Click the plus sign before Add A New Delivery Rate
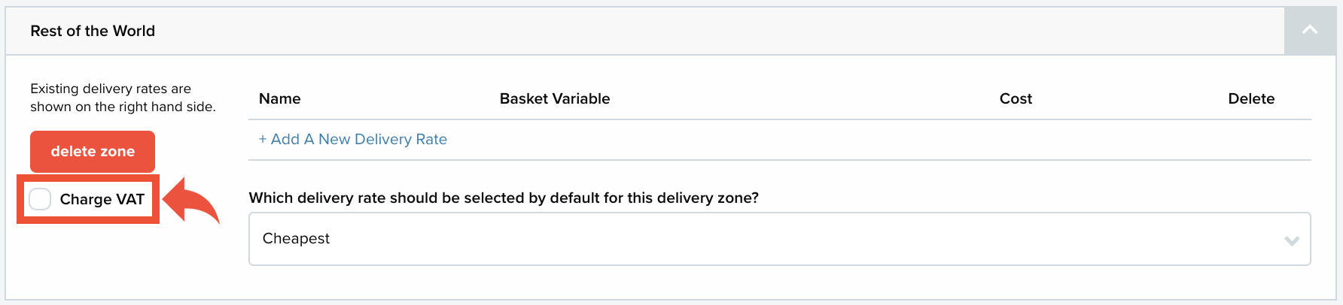The height and width of the screenshot is (305, 1343). coord(263,140)
